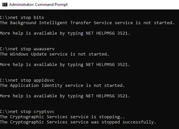Screen dimensions: 179x129
Task: Click the 'net stop bits' command line
Action: 22,18
